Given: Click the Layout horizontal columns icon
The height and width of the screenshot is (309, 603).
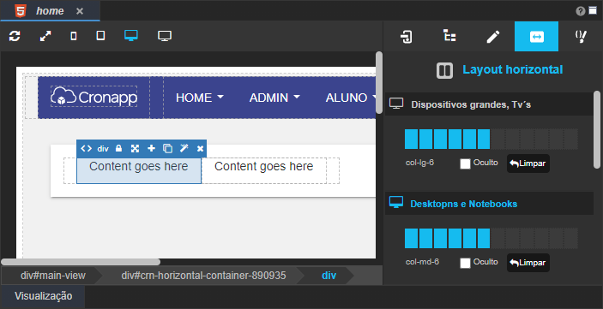Looking at the screenshot, I should pos(444,71).
